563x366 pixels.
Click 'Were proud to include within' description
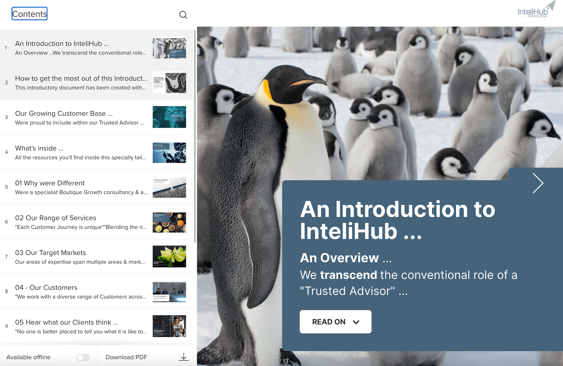[80, 123]
